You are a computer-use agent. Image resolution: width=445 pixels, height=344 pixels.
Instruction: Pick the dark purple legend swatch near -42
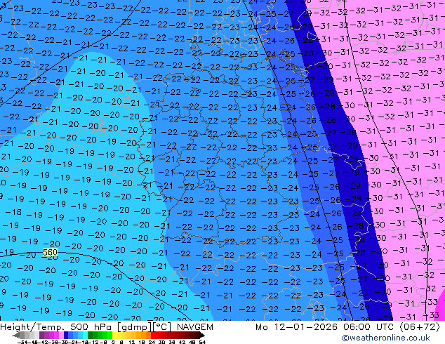tap(41, 335)
